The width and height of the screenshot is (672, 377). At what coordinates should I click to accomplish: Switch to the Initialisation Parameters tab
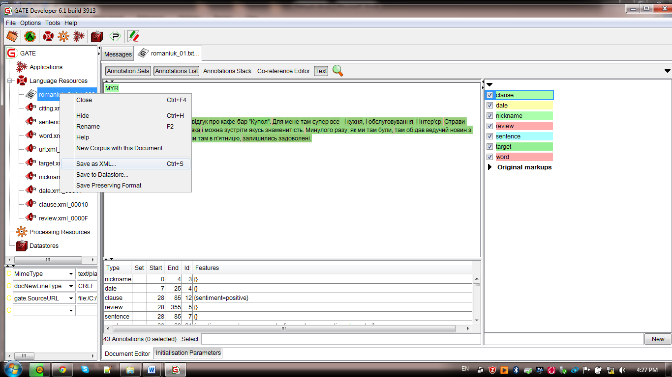[x=188, y=353]
